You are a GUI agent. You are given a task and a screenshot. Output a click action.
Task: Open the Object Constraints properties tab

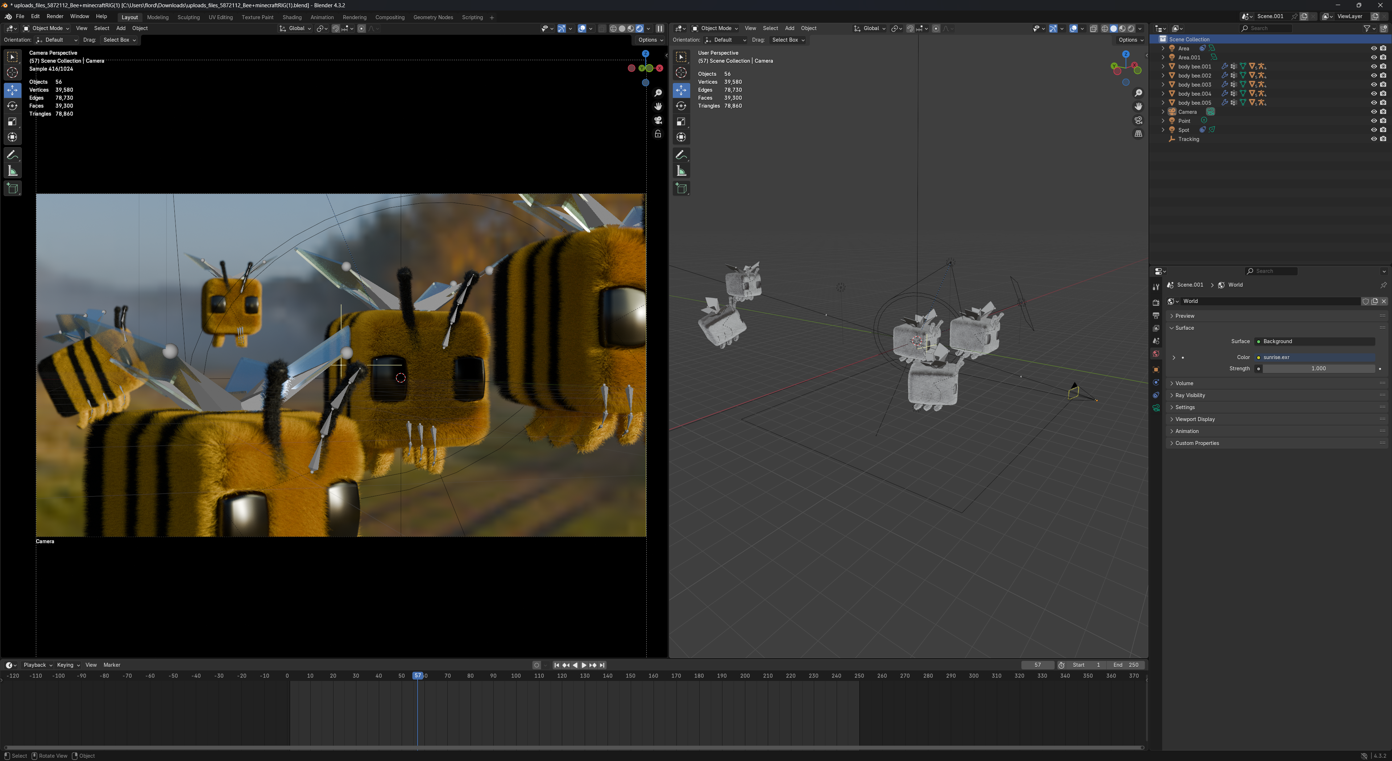click(x=1156, y=395)
